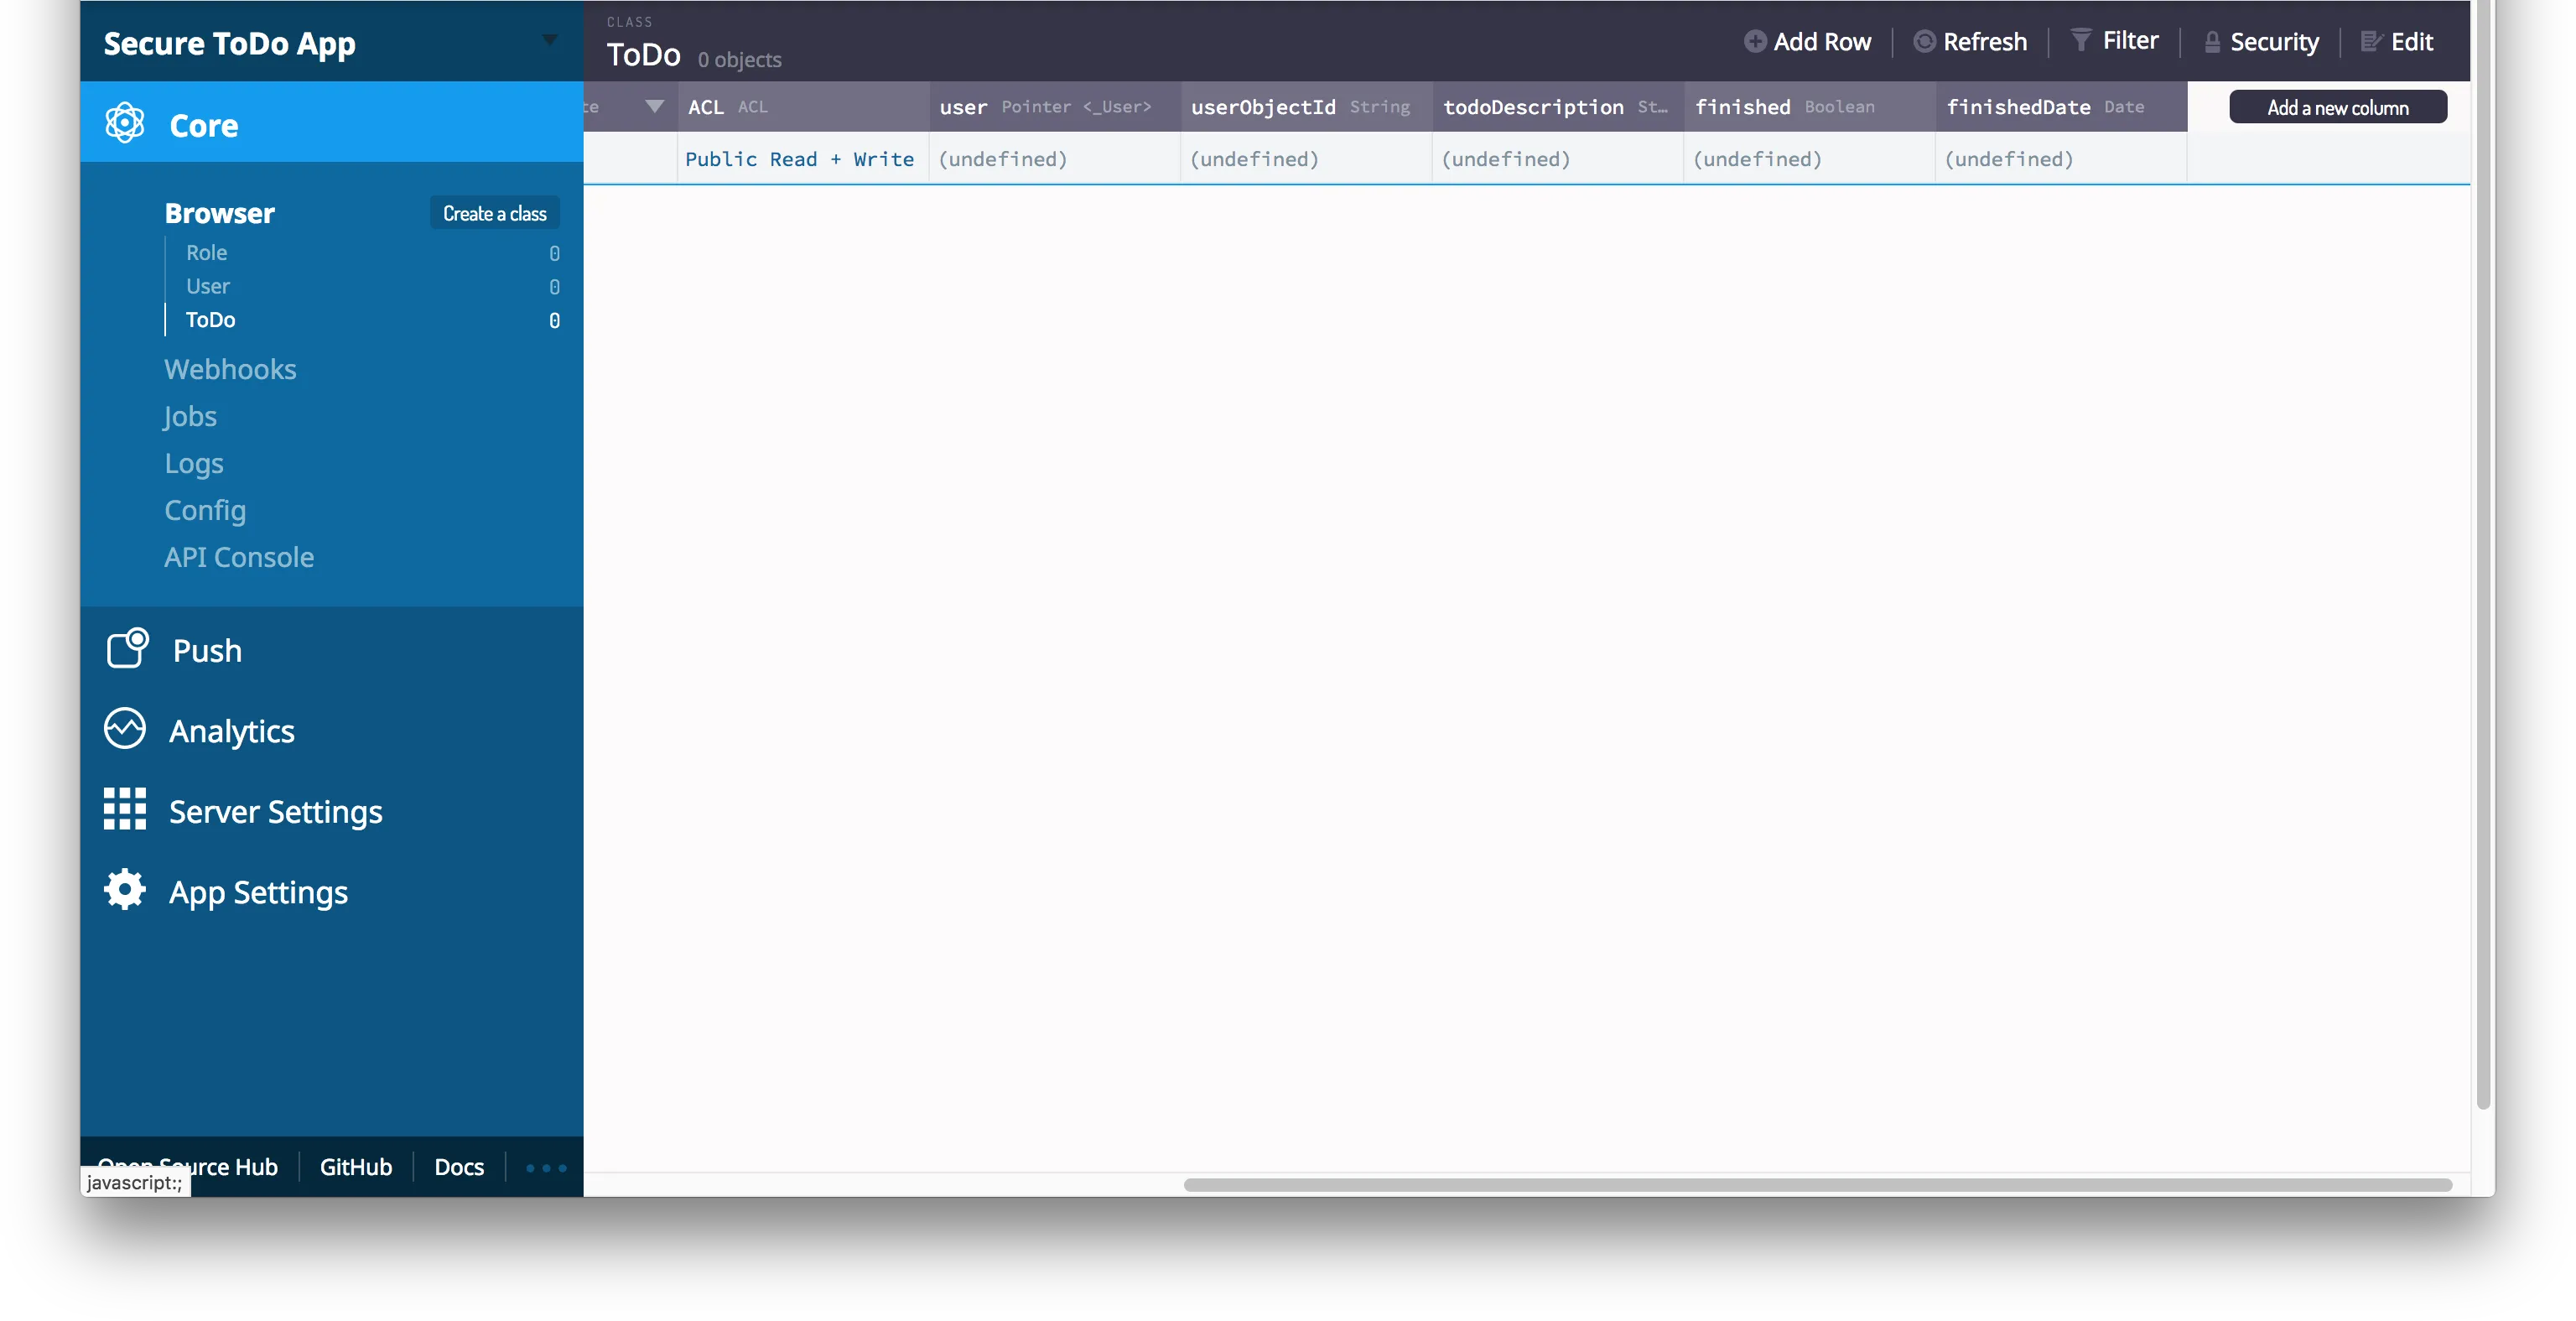The image size is (2576, 1321).
Task: Click Add a new column button
Action: (2337, 107)
